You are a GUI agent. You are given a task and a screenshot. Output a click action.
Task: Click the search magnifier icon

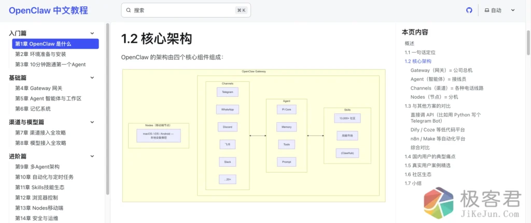coord(128,10)
